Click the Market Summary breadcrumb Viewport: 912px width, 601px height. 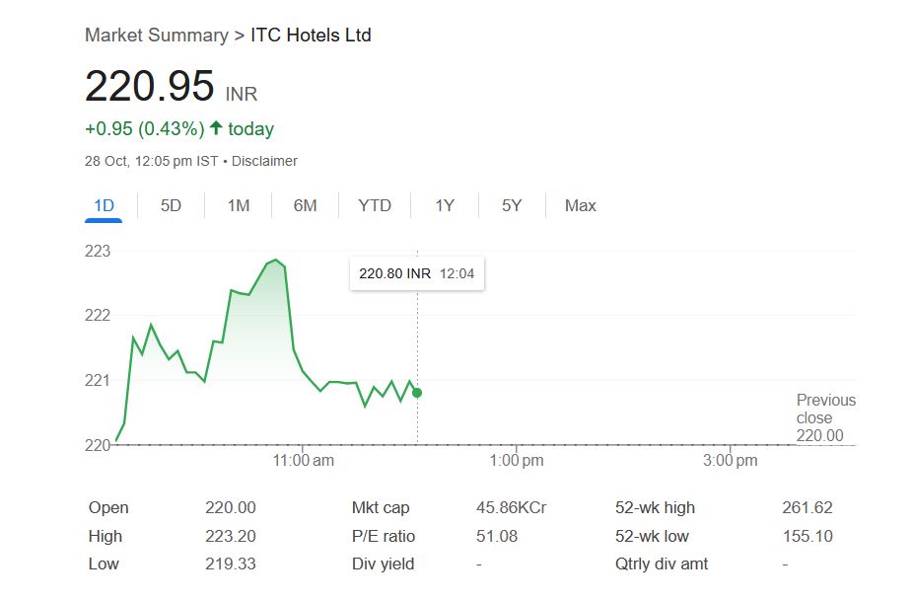156,36
